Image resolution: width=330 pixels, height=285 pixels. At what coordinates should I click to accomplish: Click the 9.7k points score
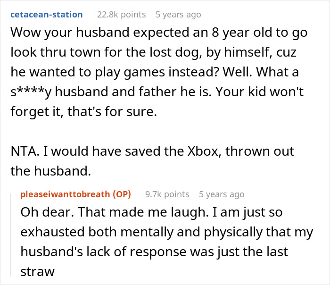coord(167,194)
